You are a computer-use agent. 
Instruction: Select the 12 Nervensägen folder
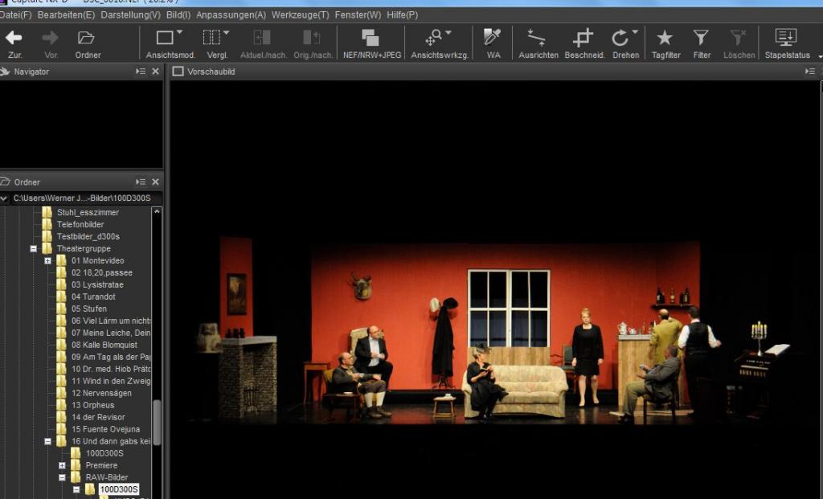click(x=102, y=394)
